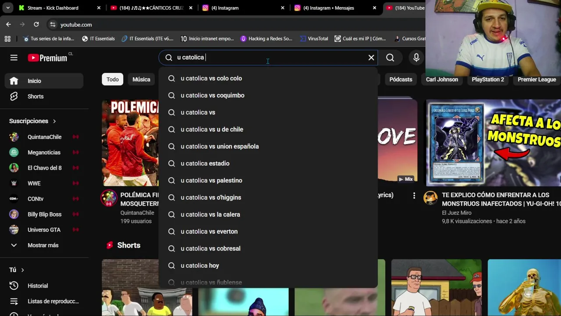Viewport: 561px width, 316px height.
Task: Open the Meganoticias subscription
Action: point(44,152)
